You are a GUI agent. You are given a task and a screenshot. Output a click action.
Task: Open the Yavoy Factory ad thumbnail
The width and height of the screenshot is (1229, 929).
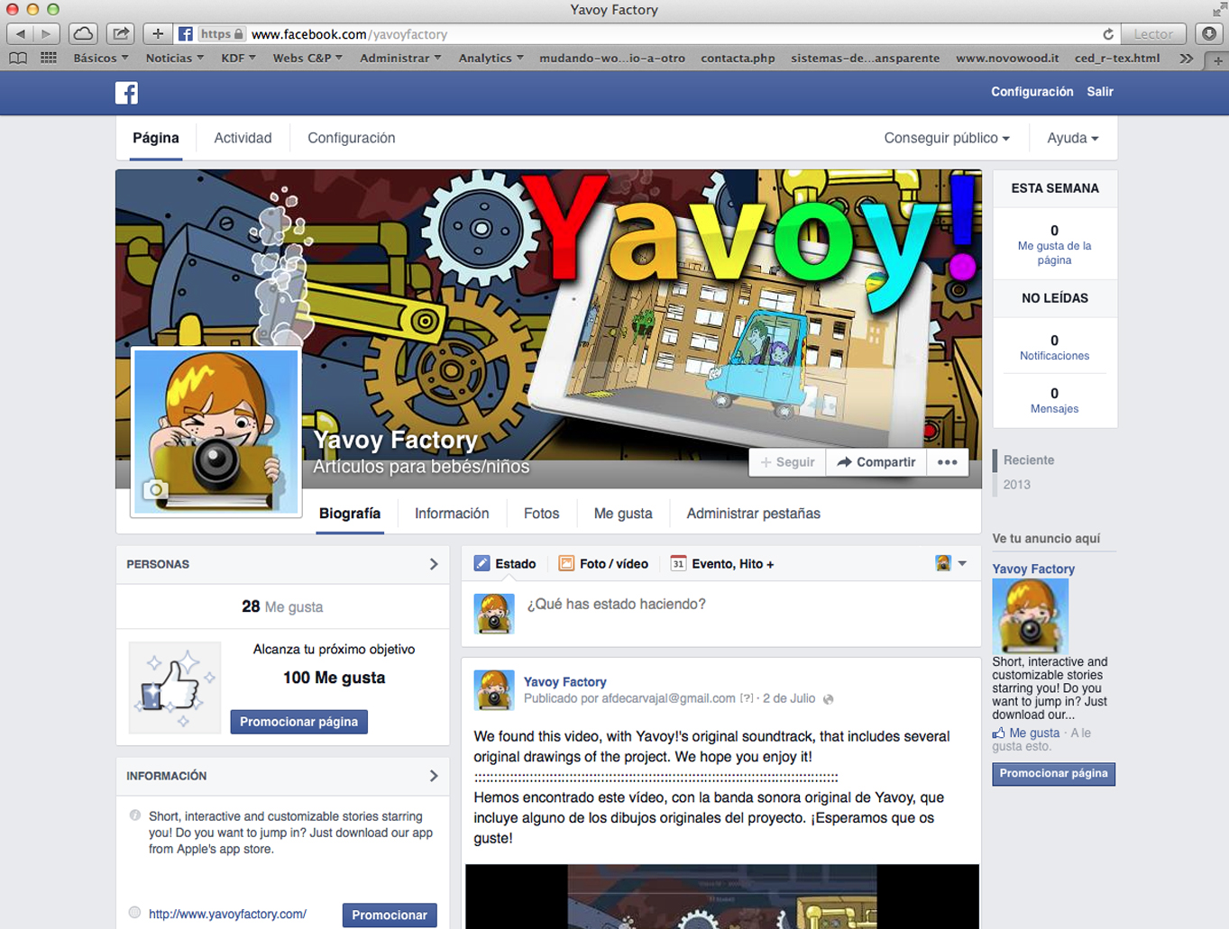click(1031, 616)
